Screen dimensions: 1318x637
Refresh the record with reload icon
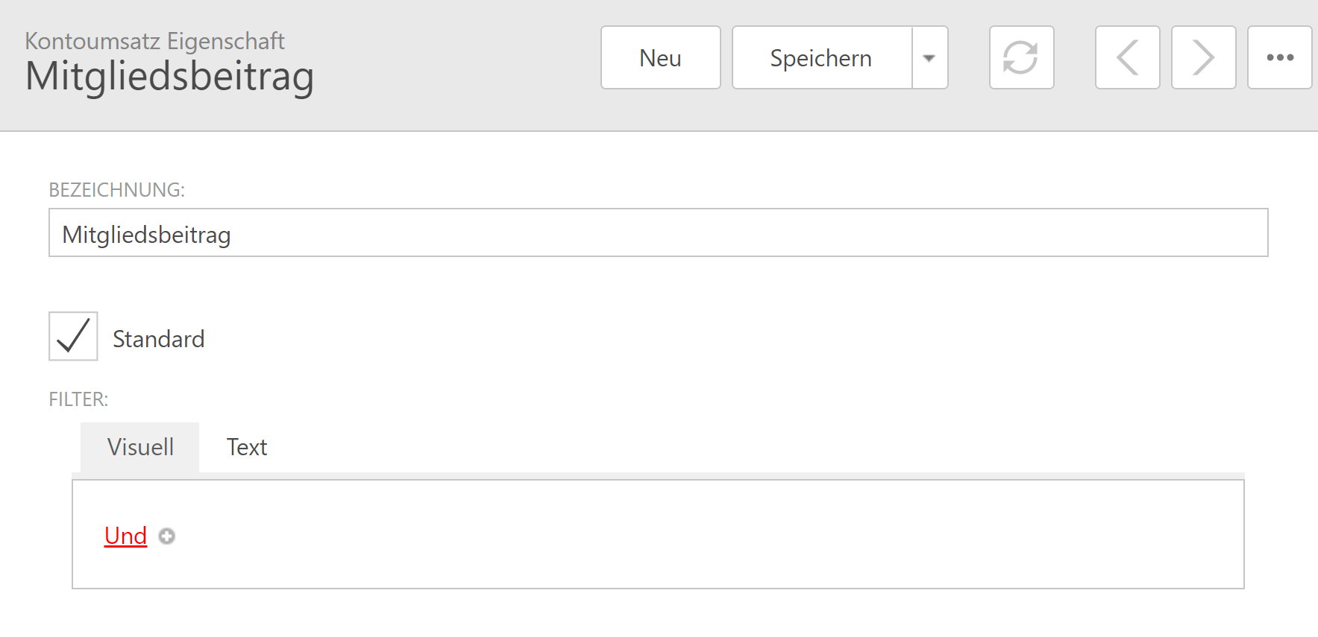click(x=1021, y=58)
